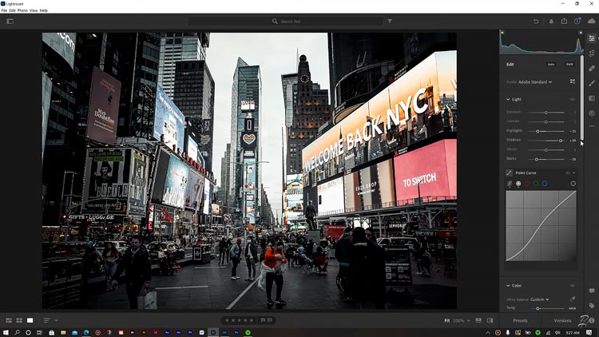Pick the white balance eyedropper
The height and width of the screenshot is (337, 599).
pos(573,299)
